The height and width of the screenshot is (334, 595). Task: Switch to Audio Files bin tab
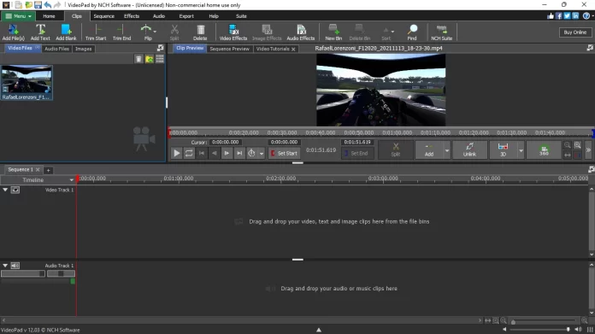tap(57, 49)
